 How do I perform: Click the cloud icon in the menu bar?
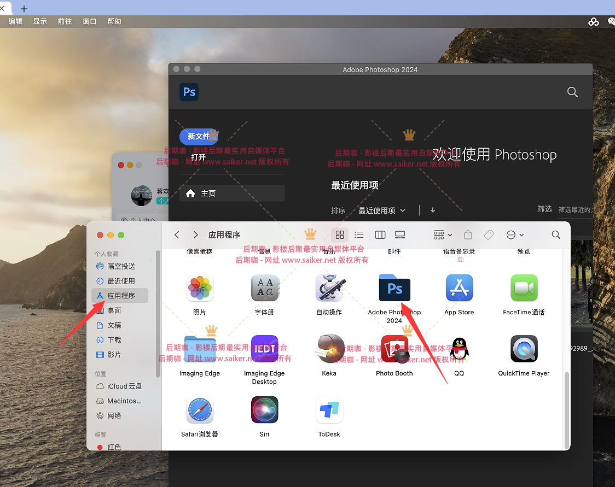[x=594, y=21]
